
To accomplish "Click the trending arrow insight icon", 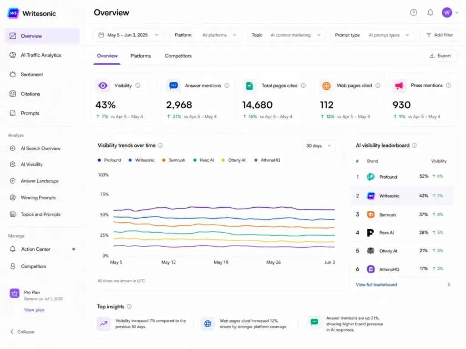I will pyautogui.click(x=103, y=324).
